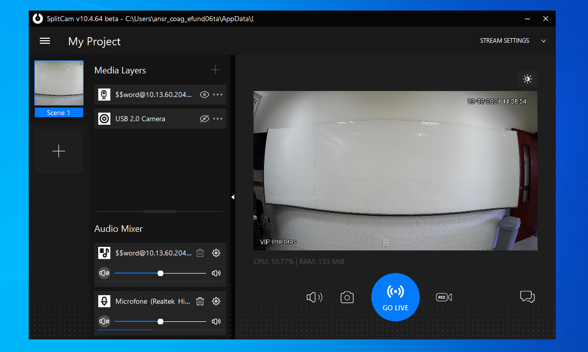Screen dimensions: 588x352
Task: Click the GO LIVE button
Action: 395,297
